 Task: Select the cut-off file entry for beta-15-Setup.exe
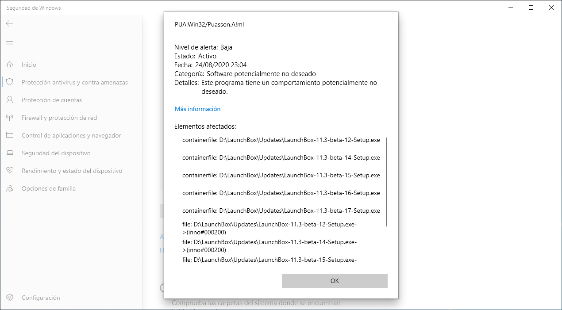coord(269,260)
